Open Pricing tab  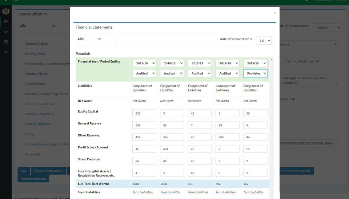[29, 134]
